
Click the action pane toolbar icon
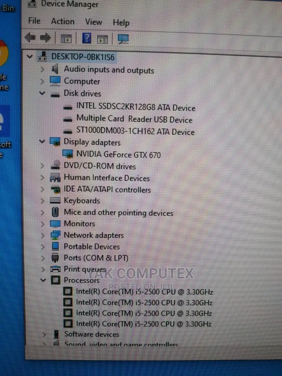[x=102, y=39]
